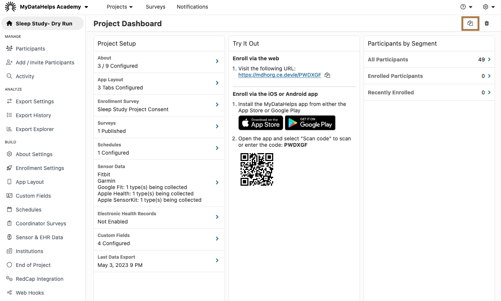The width and height of the screenshot is (501, 301).
Task: Click the Enrolled Participants segment label
Action: (x=395, y=76)
